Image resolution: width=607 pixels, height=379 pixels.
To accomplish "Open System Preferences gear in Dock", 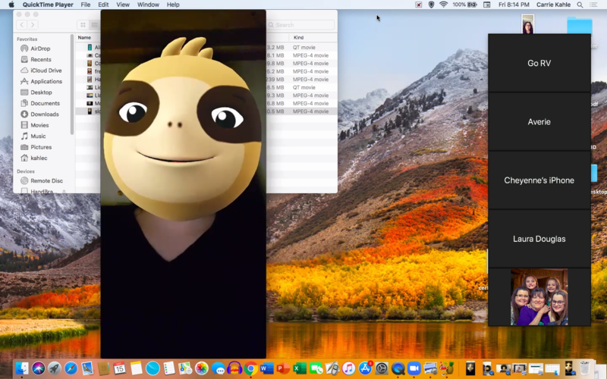I will click(382, 368).
